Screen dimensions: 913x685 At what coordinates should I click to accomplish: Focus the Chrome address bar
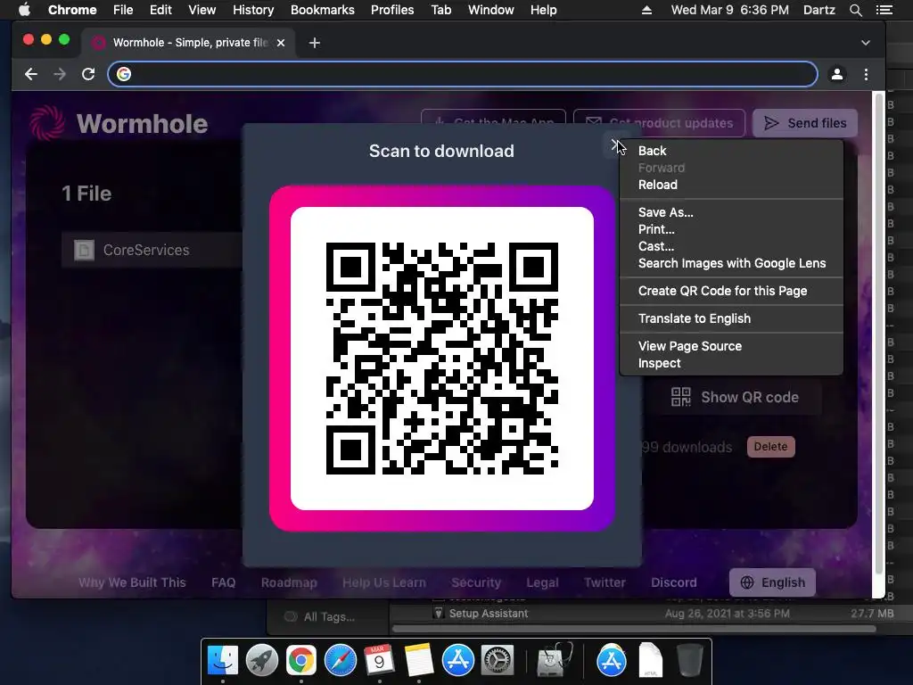[x=463, y=74]
